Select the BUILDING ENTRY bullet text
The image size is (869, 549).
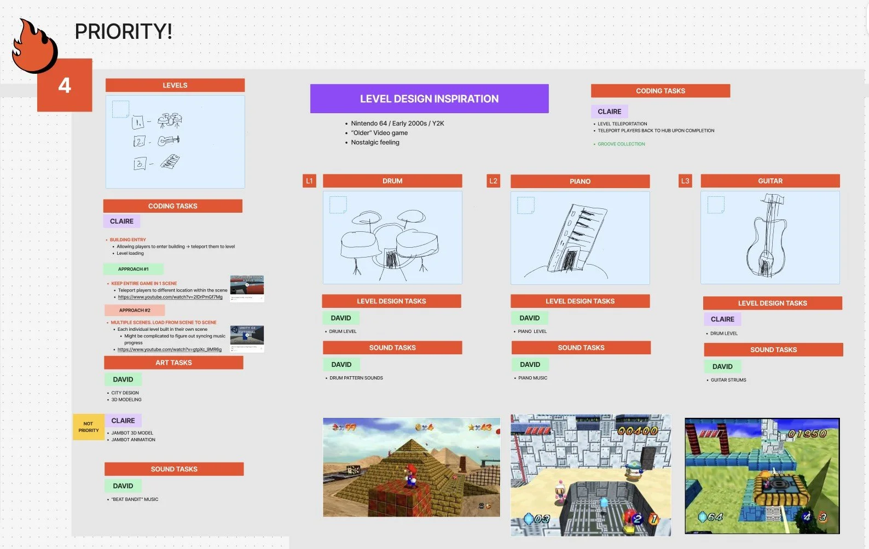[128, 240]
